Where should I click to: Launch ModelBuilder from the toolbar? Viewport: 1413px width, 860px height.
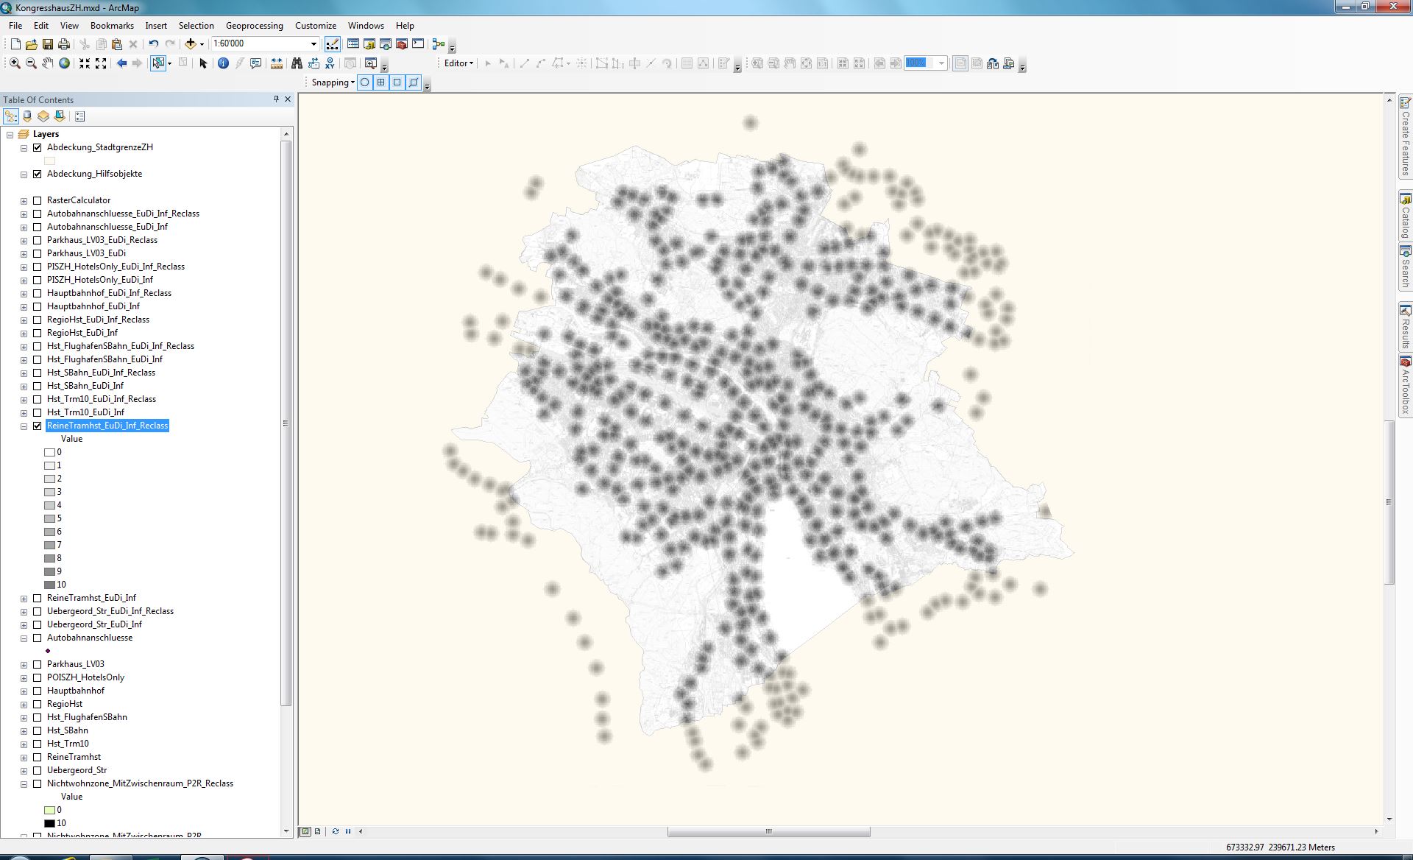tap(439, 44)
